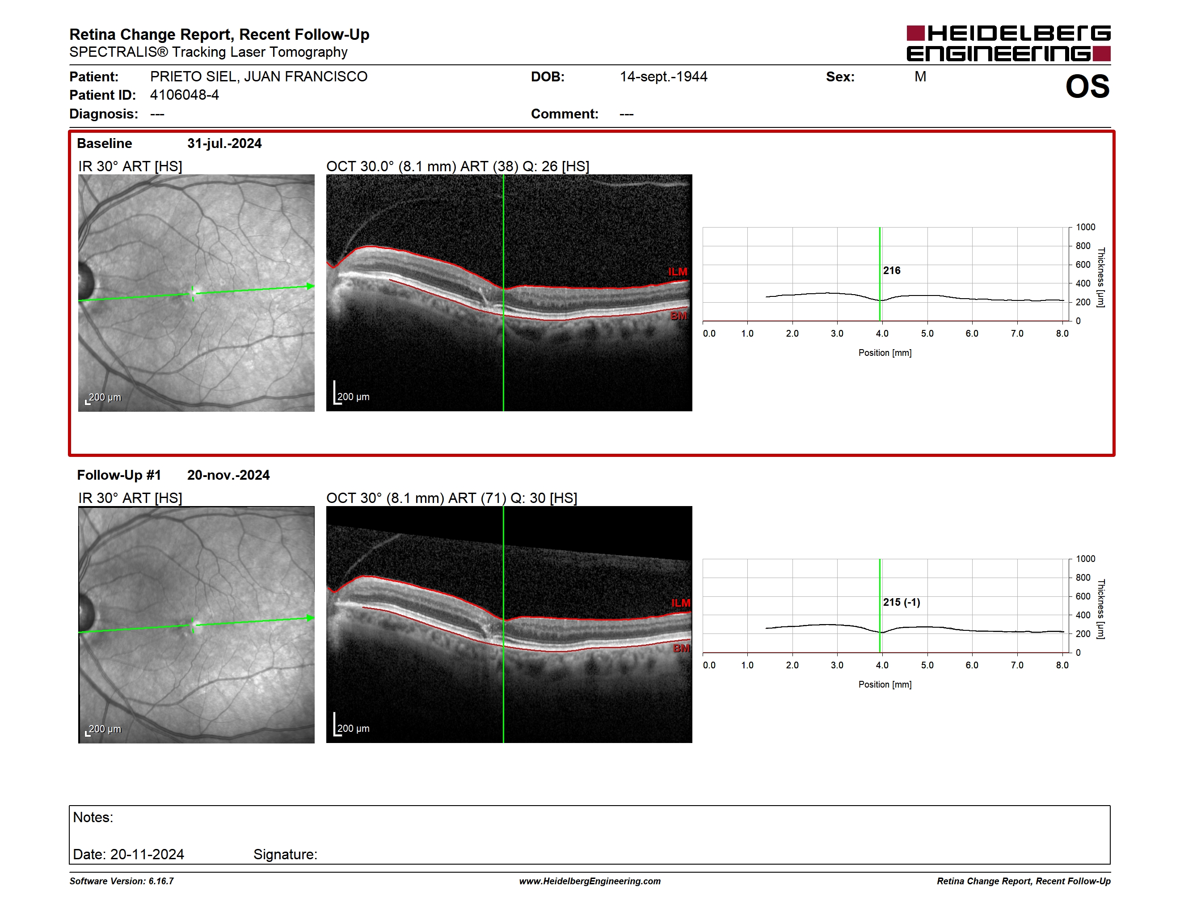Click the Comment field label
1180x912 pixels.
(x=565, y=114)
